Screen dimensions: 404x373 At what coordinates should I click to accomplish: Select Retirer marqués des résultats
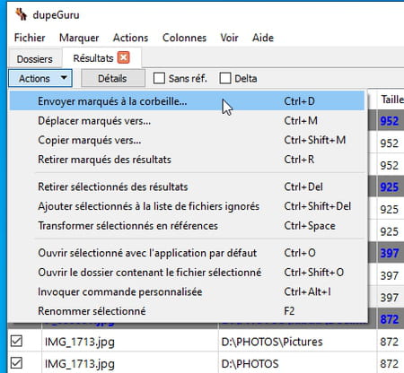(187, 160)
